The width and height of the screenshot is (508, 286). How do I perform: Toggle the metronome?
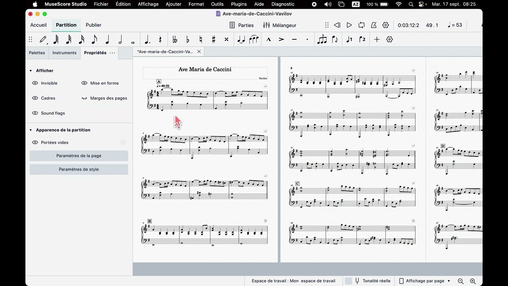click(x=373, y=25)
